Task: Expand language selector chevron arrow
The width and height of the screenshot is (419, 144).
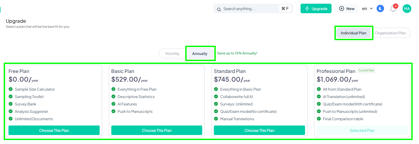Action: click(371, 9)
